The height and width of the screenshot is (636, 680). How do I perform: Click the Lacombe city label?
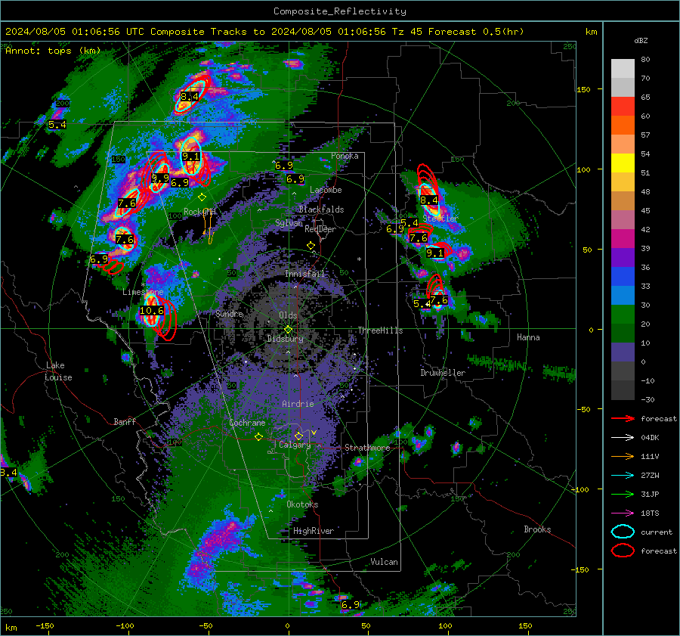[x=326, y=190]
